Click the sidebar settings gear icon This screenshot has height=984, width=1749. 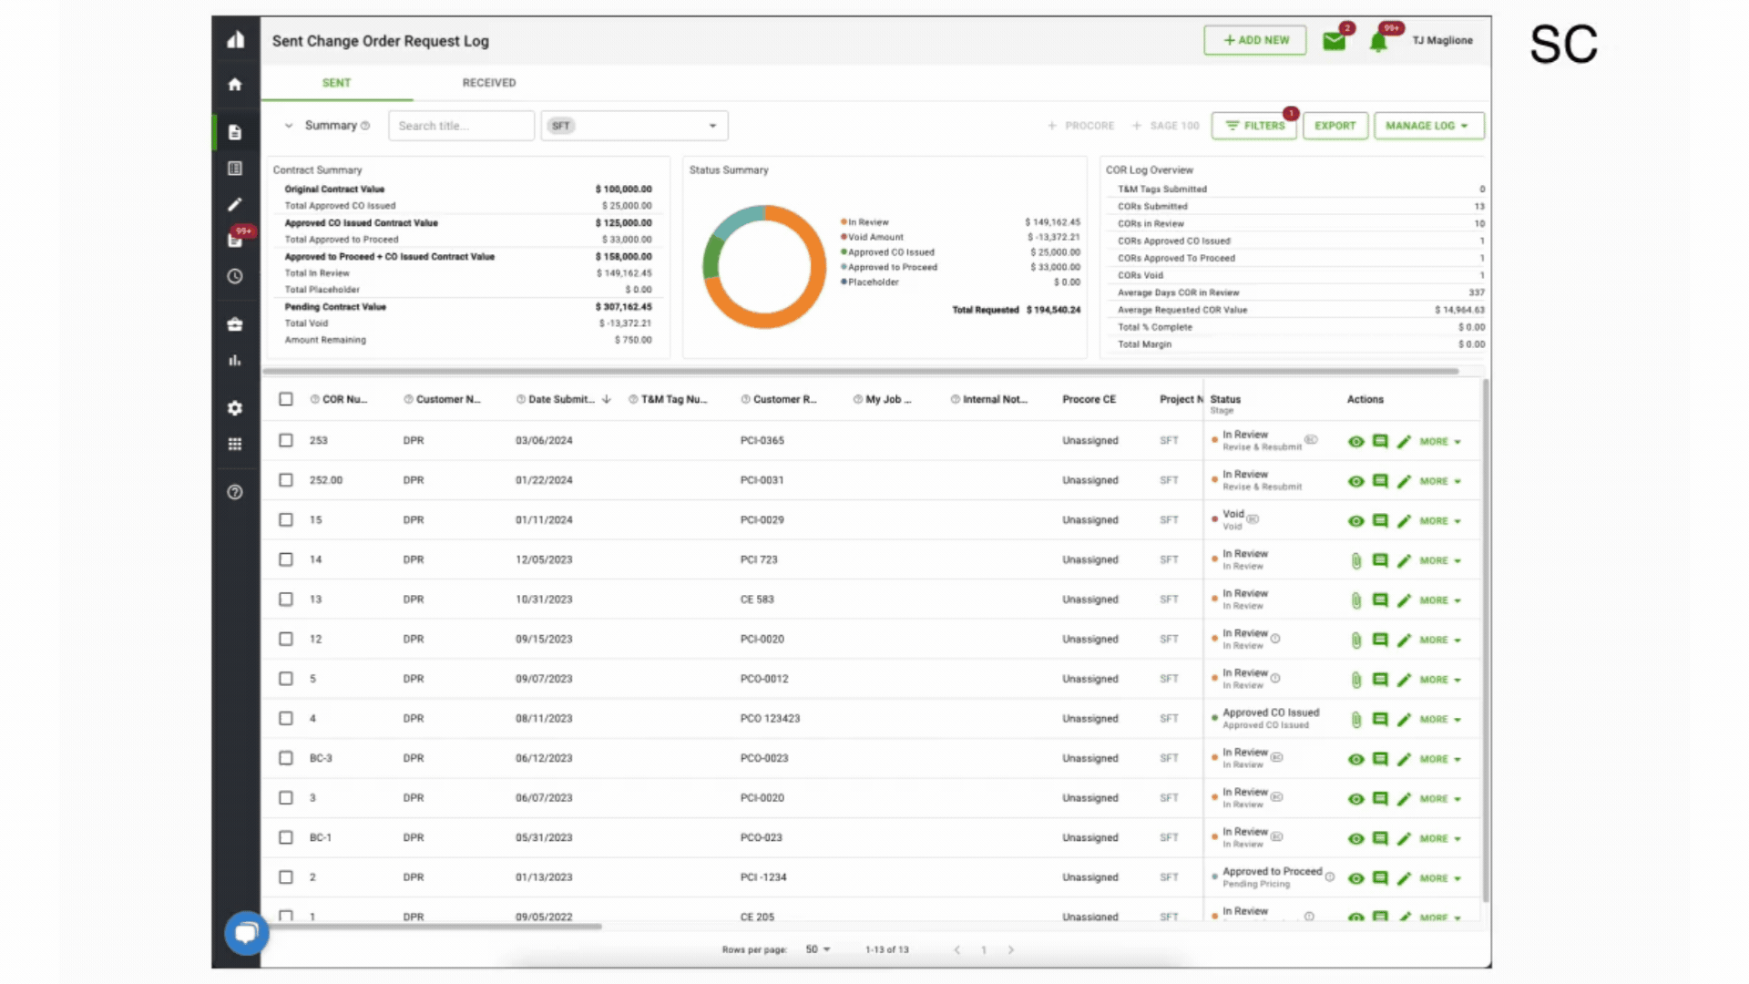pos(235,408)
